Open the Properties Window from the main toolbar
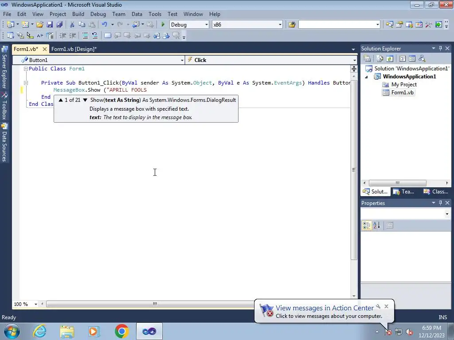Image resolution: width=454 pixels, height=340 pixels. [399, 25]
